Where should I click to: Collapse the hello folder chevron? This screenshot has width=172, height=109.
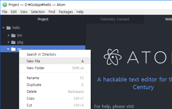[3, 28]
